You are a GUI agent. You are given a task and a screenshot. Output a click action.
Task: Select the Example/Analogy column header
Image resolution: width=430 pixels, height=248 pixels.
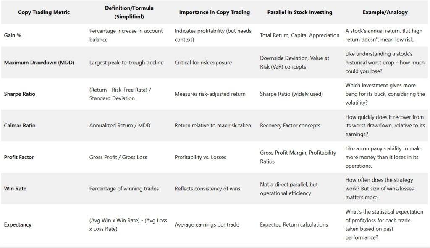(x=385, y=12)
